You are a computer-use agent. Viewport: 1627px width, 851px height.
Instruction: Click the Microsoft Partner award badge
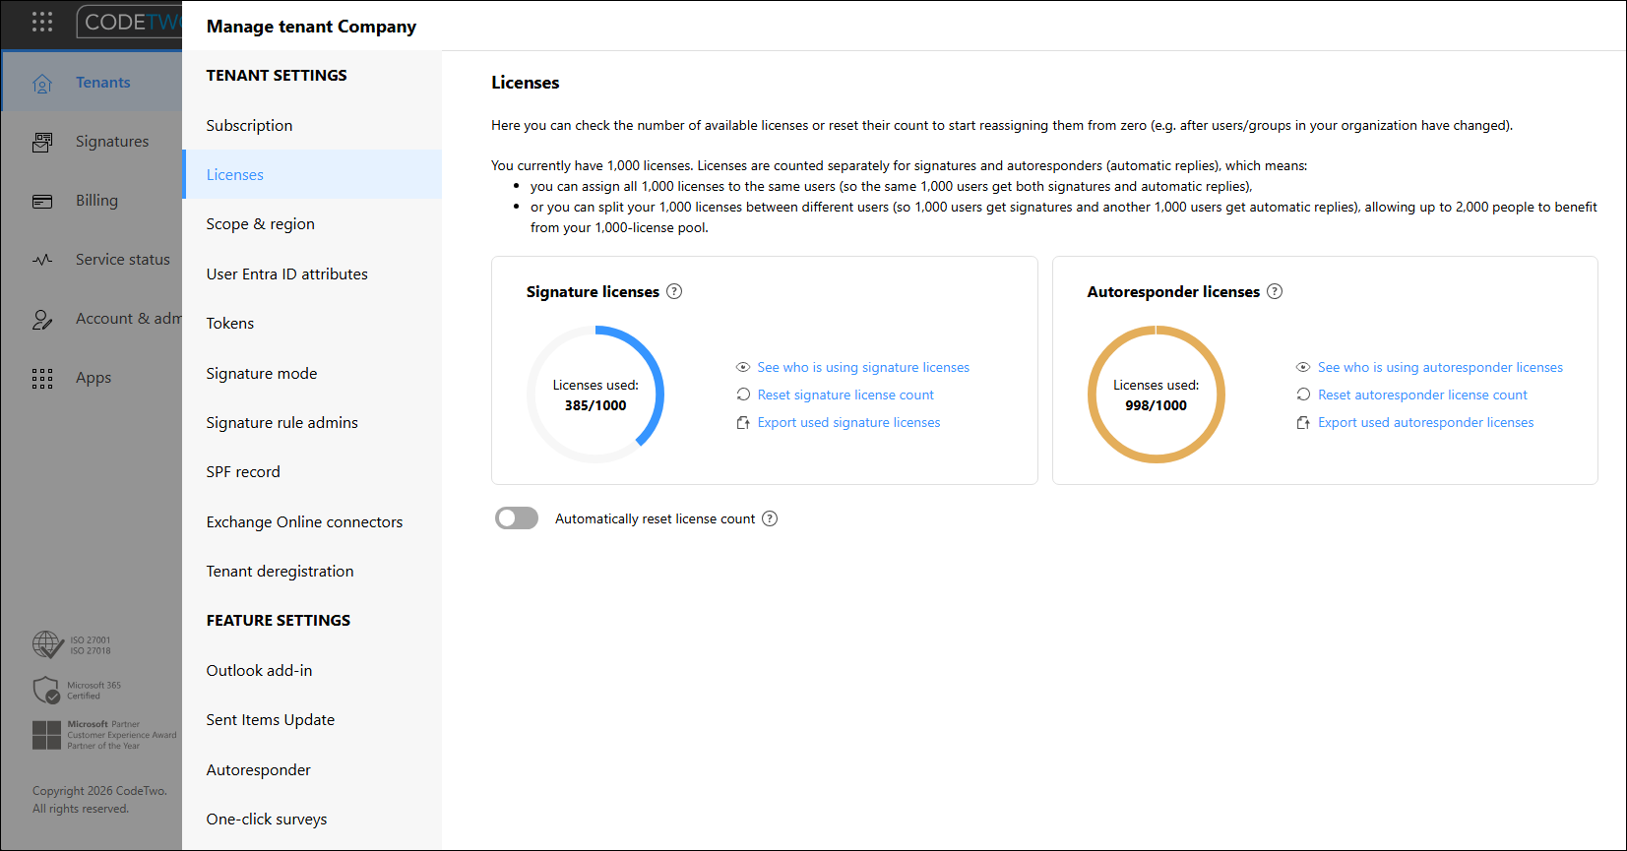pyautogui.click(x=104, y=735)
